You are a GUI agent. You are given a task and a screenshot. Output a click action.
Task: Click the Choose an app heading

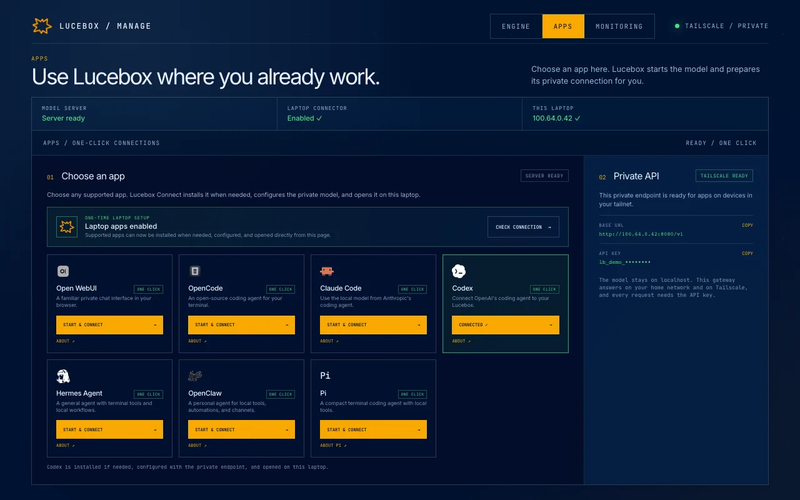tap(93, 176)
